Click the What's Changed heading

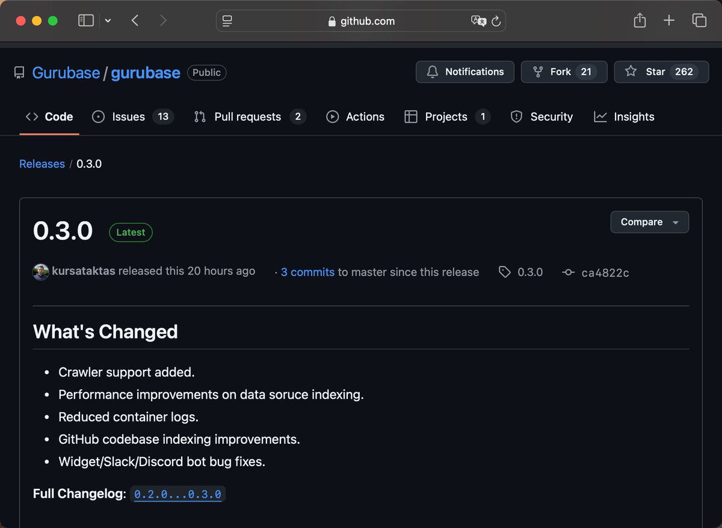(105, 331)
